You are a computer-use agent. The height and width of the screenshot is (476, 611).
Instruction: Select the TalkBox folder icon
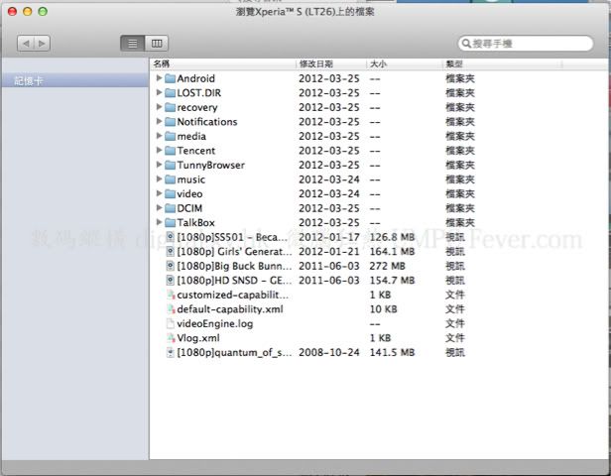[170, 223]
